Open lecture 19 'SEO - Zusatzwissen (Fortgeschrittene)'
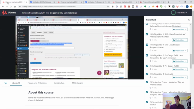 (165, 46)
